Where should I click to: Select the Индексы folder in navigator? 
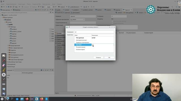(13, 50)
